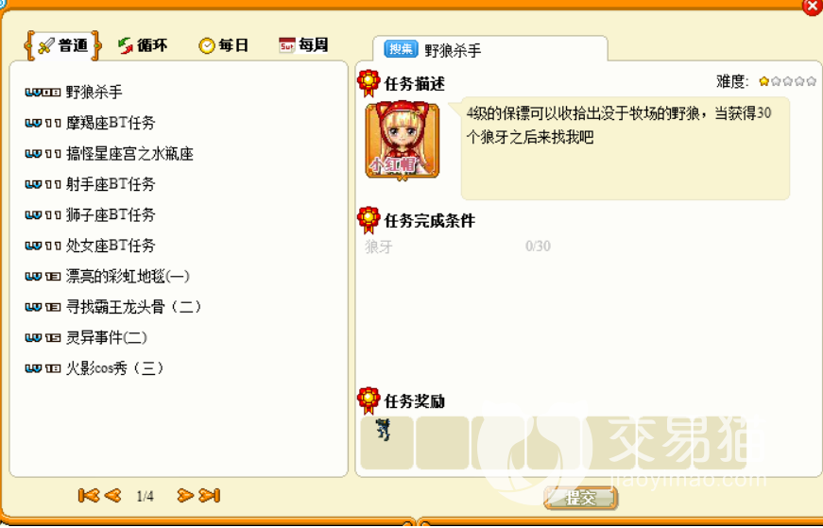The height and width of the screenshot is (528, 823).
Task: Open the 每周 weekly quest tab
Action: [303, 45]
